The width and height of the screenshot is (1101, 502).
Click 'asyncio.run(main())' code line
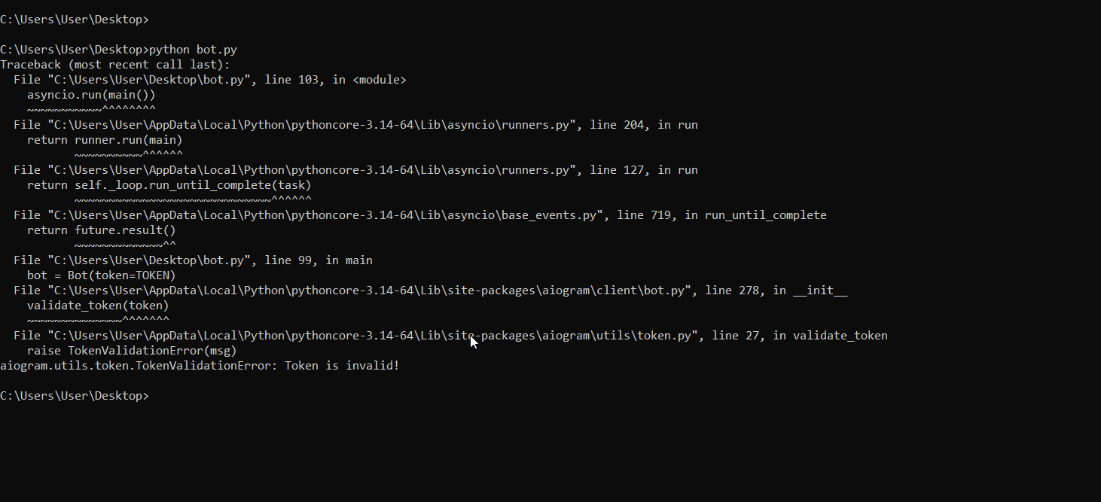(91, 95)
